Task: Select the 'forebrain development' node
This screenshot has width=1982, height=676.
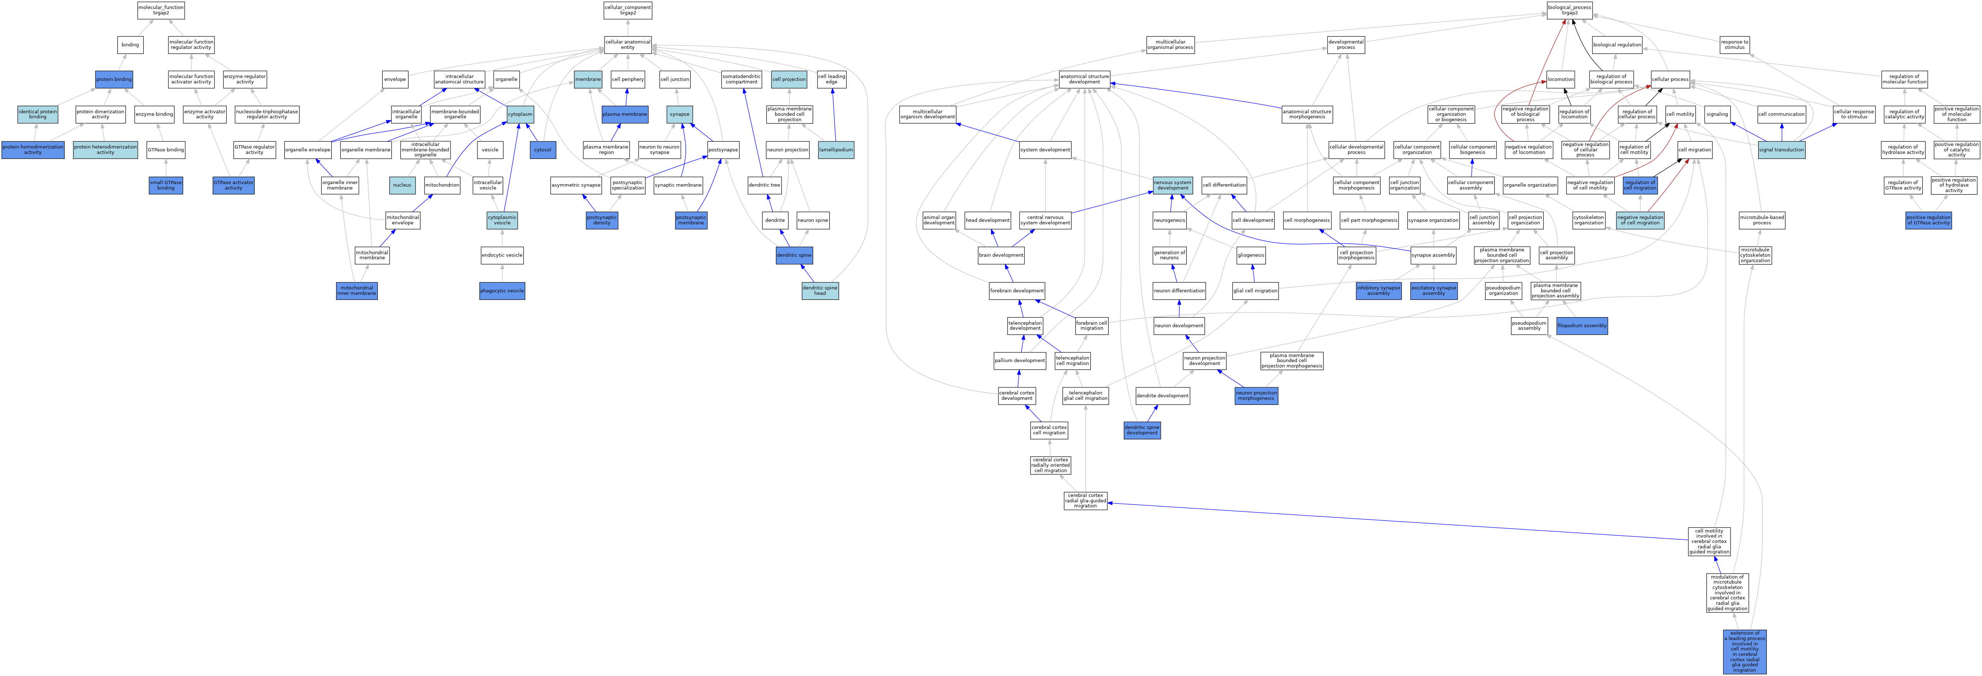Action: tap(1017, 291)
